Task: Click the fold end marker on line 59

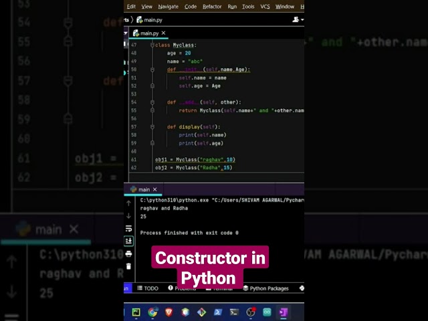Action: click(x=152, y=143)
